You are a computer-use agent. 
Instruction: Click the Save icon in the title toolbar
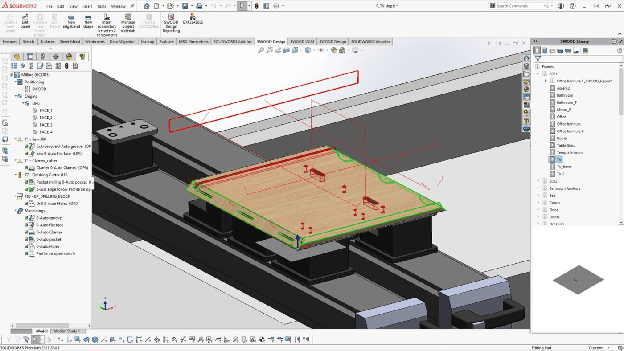(185, 6)
